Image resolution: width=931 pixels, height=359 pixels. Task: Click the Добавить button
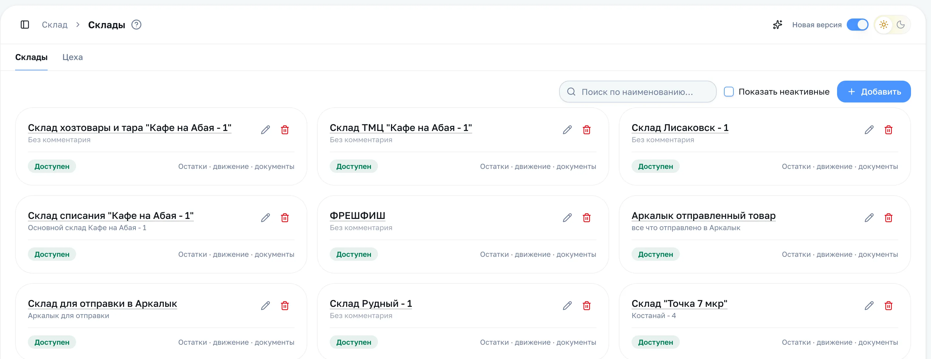[873, 92]
